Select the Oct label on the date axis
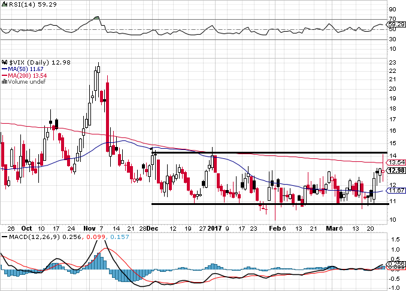This screenshot has height=291, width=406. point(26,228)
